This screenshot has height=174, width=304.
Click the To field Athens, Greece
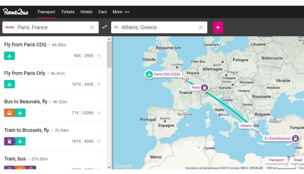click(x=159, y=27)
